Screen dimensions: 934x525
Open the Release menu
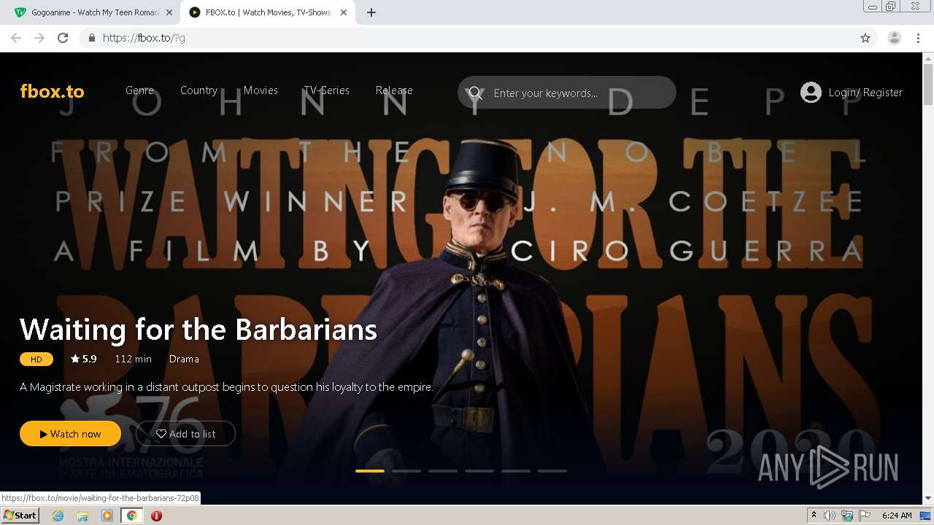(x=394, y=90)
